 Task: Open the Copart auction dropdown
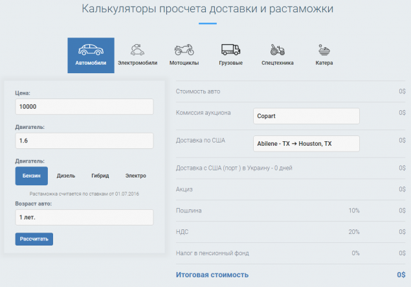coord(306,116)
